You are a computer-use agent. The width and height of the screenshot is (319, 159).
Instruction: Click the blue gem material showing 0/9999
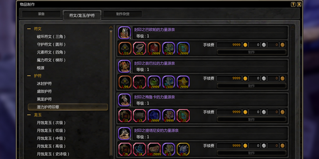(x=154, y=116)
